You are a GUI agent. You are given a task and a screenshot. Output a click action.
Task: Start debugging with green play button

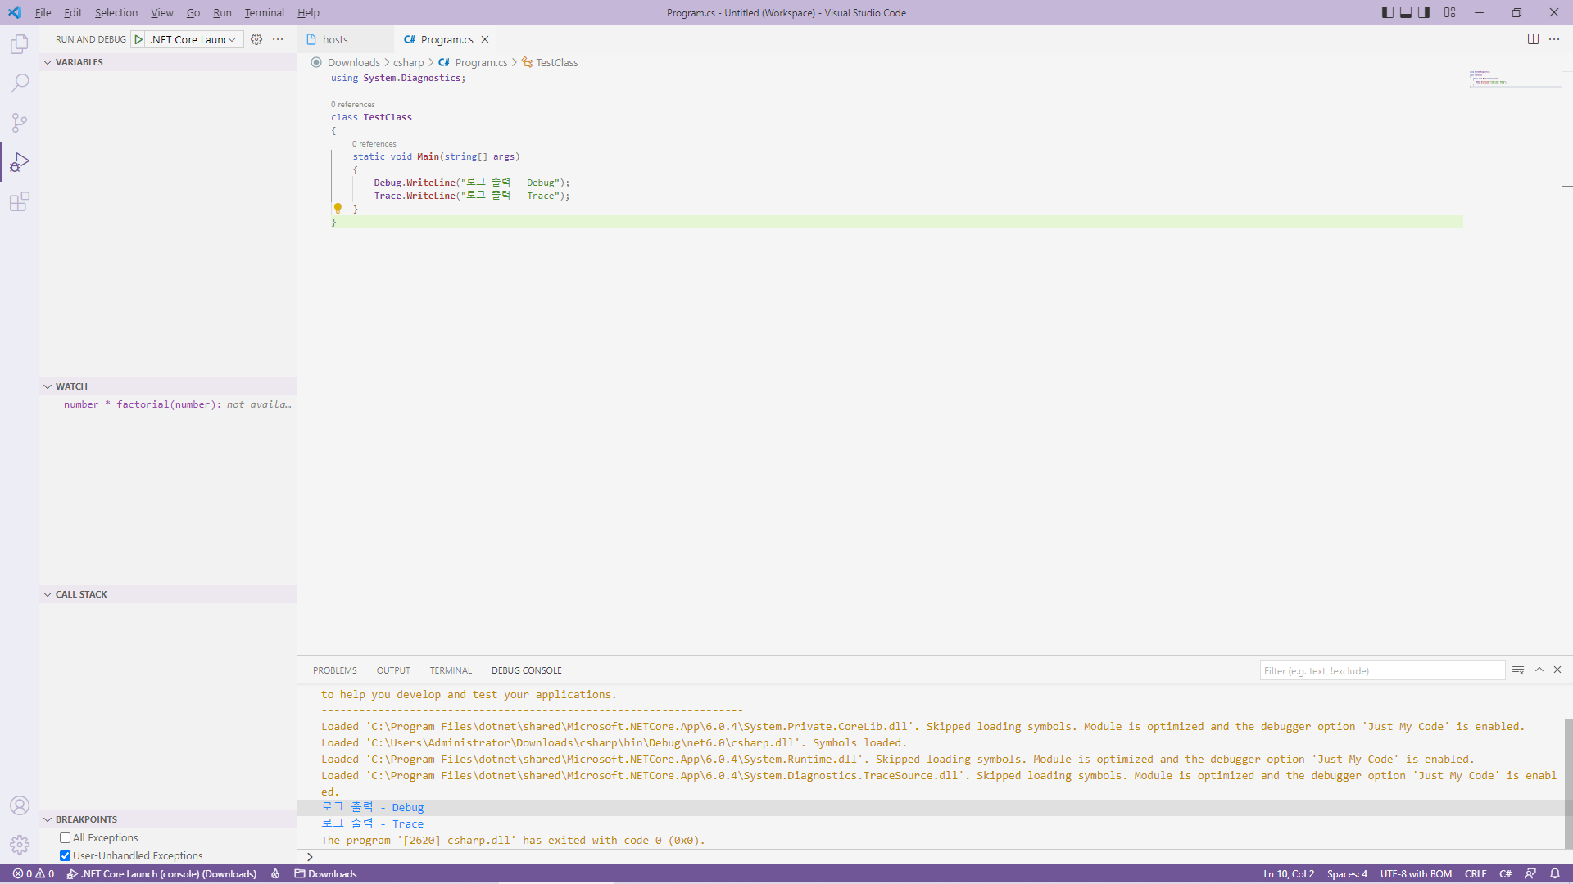point(138,39)
